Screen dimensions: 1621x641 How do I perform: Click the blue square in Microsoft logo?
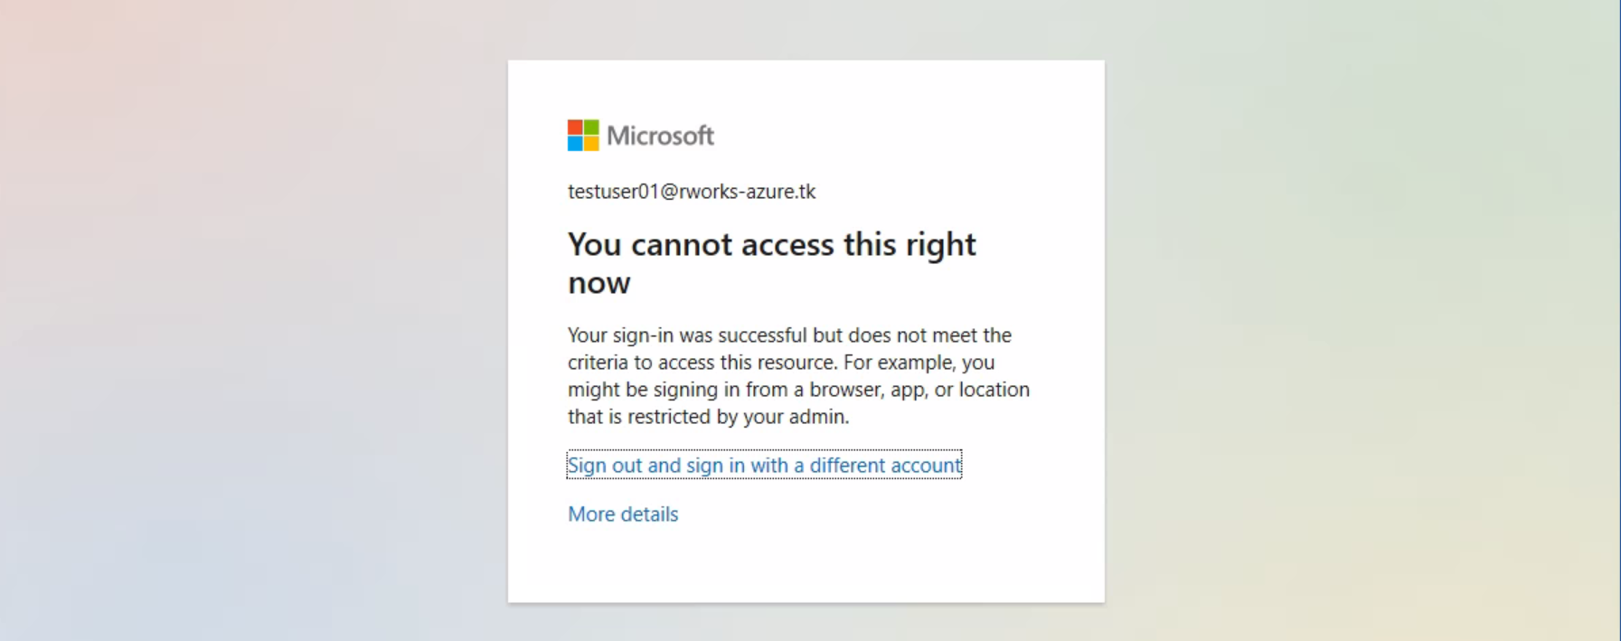[575, 144]
